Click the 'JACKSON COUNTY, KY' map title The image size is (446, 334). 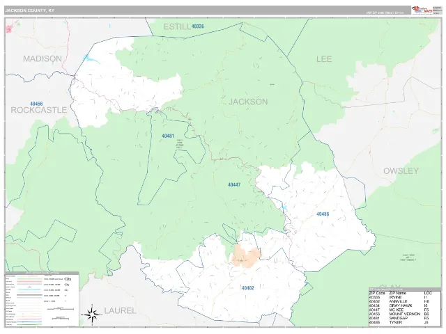coord(29,10)
